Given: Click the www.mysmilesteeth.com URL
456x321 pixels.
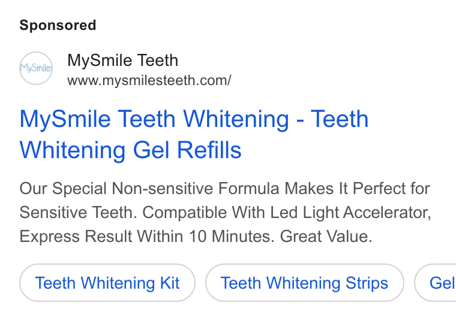Looking at the screenshot, I should [x=149, y=80].
